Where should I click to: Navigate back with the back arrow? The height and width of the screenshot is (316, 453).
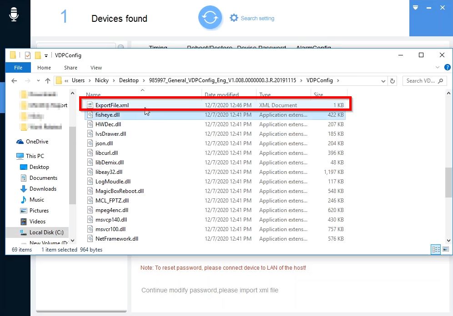[x=14, y=81]
